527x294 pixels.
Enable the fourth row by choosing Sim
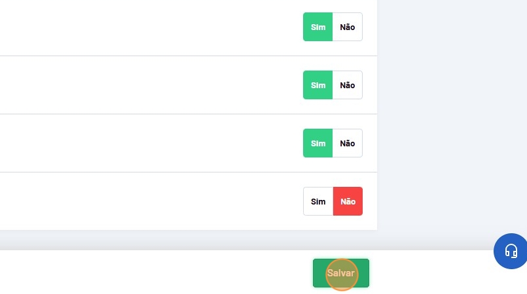318,201
